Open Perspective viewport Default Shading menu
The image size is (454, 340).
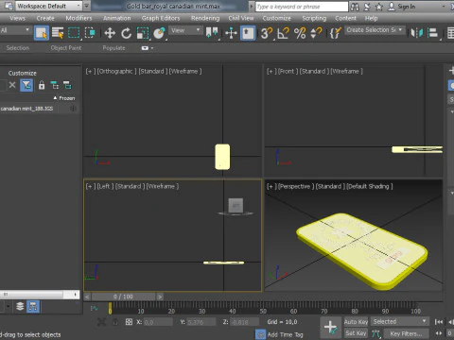[x=370, y=186]
